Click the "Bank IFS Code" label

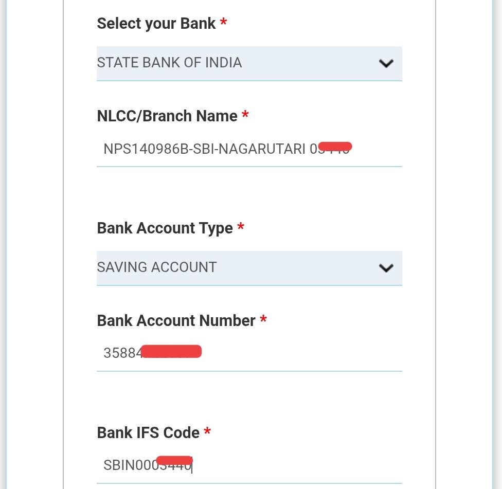pyautogui.click(x=148, y=433)
